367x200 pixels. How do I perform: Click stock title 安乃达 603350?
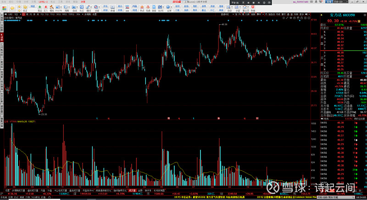tap(342, 15)
